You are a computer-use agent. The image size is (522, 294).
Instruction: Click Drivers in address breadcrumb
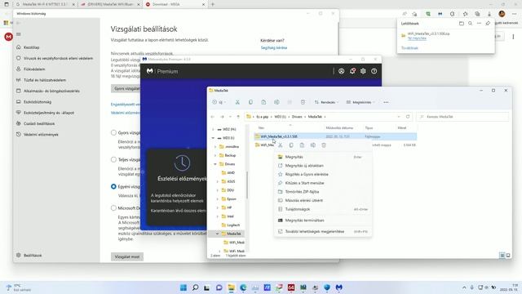(x=297, y=117)
